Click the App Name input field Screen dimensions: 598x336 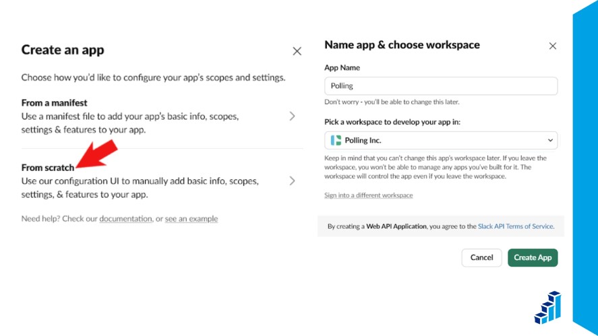(441, 86)
